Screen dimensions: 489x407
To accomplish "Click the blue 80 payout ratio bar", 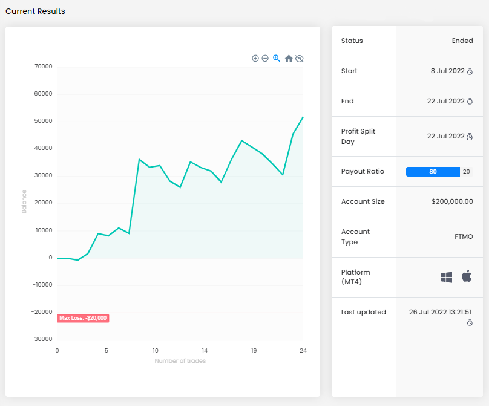I will [x=433, y=172].
